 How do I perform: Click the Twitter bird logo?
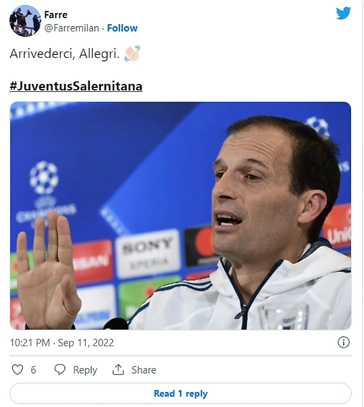point(343,13)
